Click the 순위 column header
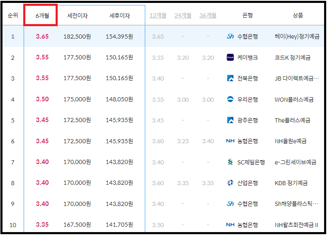 pos(13,15)
